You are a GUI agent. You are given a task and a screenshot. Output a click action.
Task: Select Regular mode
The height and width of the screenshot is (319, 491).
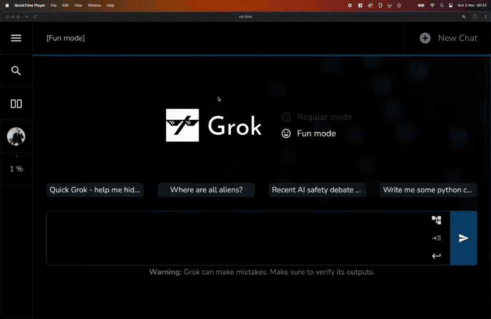(x=325, y=117)
